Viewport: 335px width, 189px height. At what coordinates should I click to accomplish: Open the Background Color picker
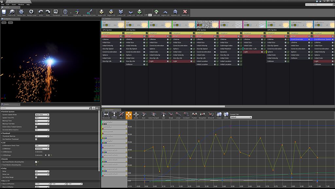click(89, 12)
